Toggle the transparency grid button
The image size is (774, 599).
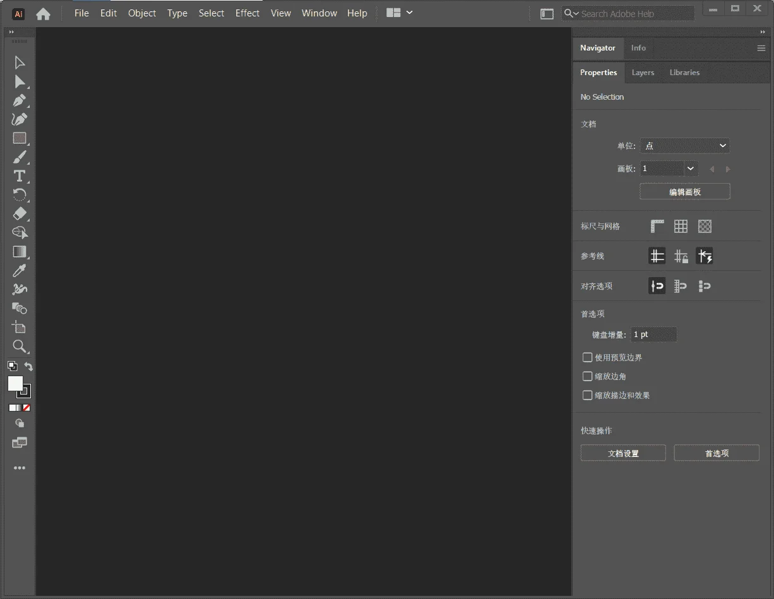pyautogui.click(x=705, y=226)
